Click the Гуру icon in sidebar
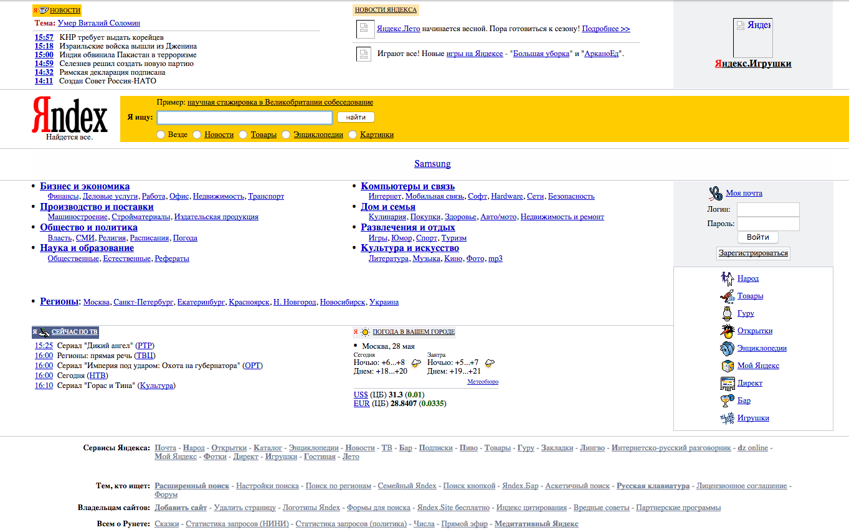This screenshot has width=849, height=530. (727, 313)
